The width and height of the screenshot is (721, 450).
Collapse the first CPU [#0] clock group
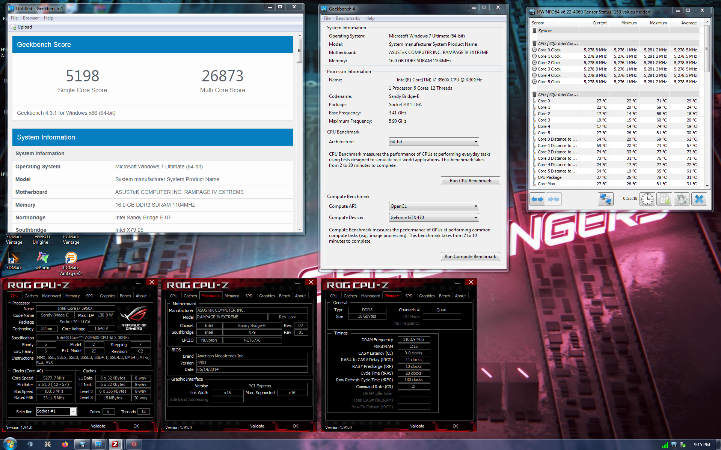[534, 43]
